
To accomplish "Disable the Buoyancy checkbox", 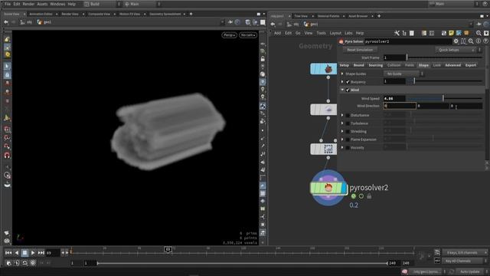I will [348, 82].
